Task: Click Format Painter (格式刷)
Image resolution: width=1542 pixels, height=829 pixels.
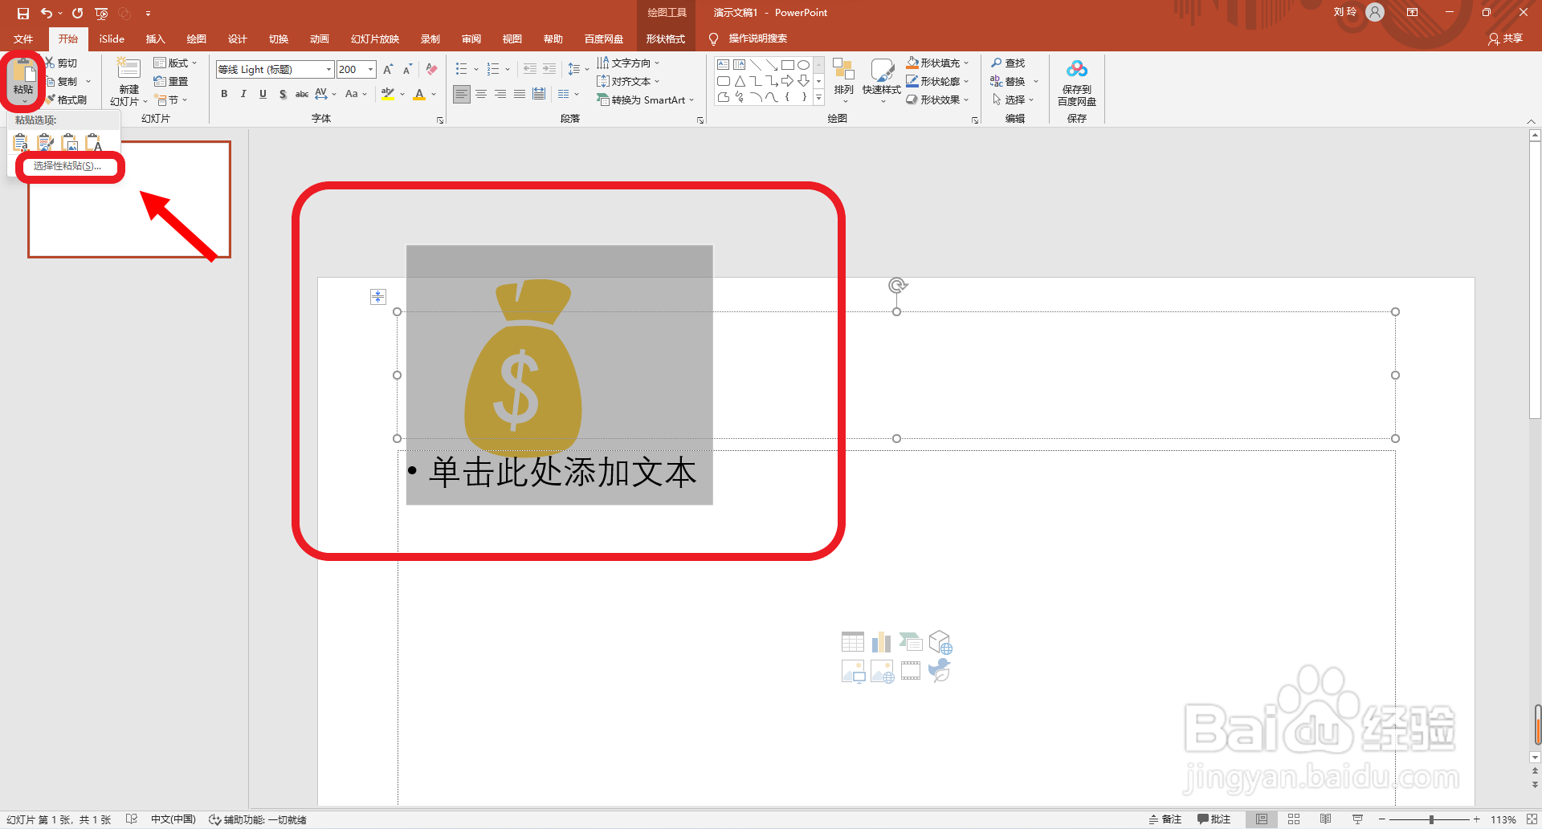Action: [x=66, y=100]
